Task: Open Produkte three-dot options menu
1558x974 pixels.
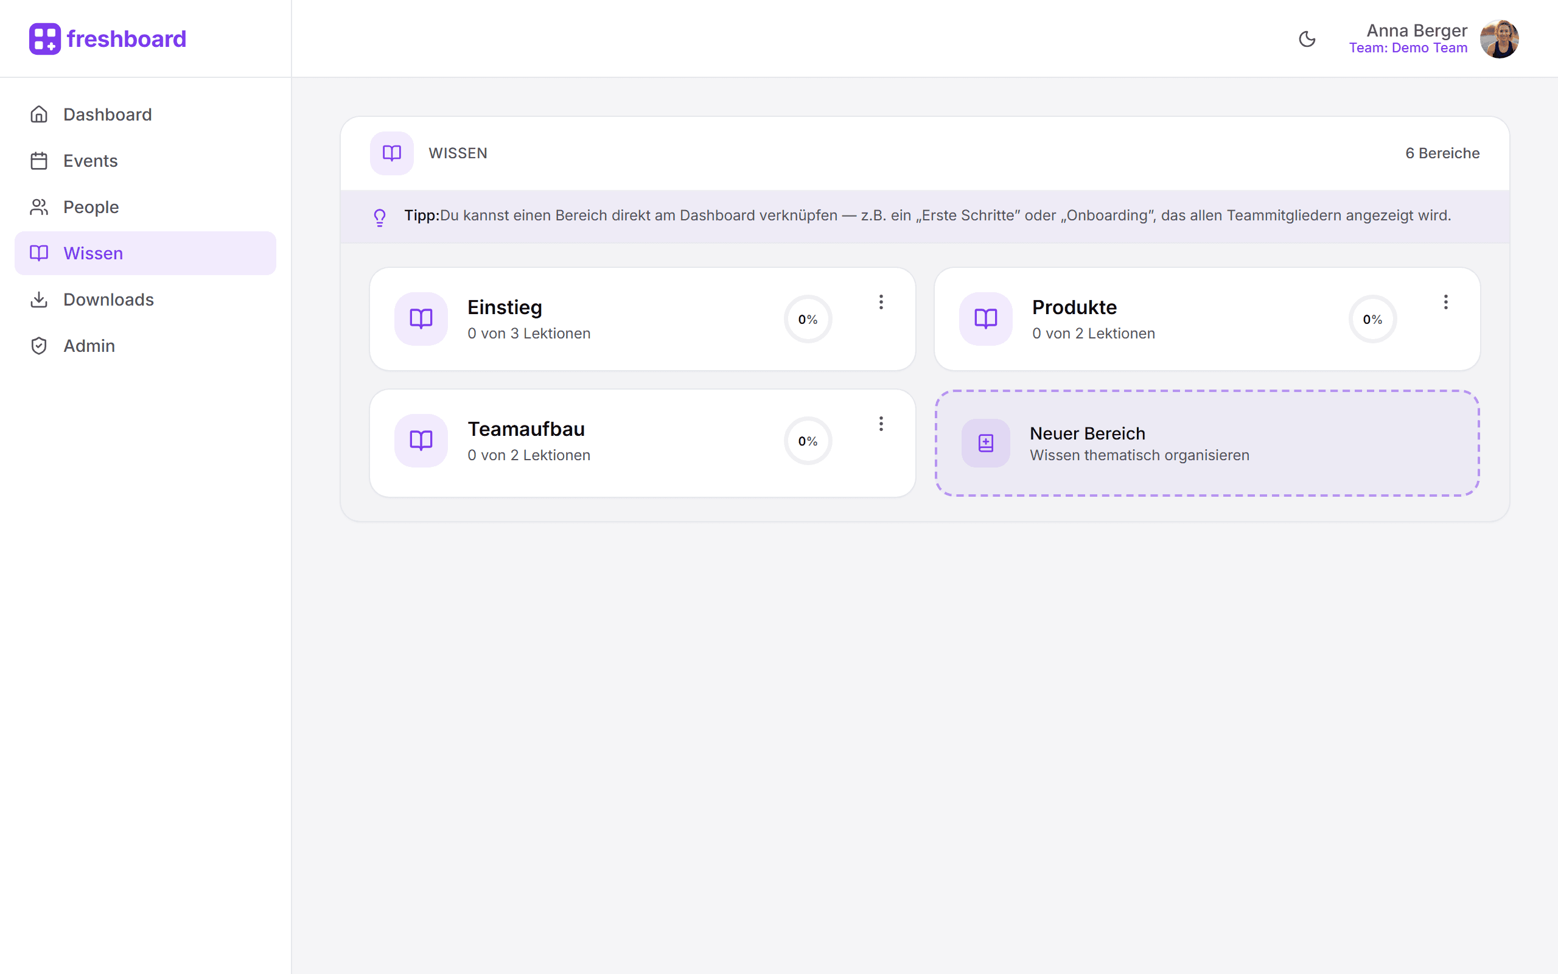Action: 1446,302
